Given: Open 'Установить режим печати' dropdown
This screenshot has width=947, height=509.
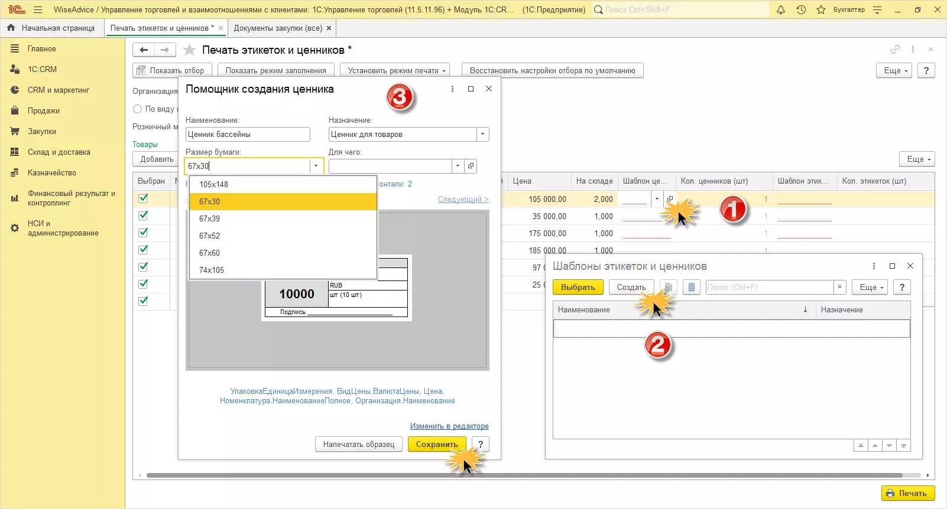Looking at the screenshot, I should pyautogui.click(x=394, y=70).
